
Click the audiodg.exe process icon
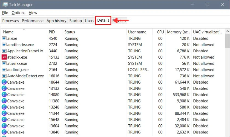(x=4, y=70)
